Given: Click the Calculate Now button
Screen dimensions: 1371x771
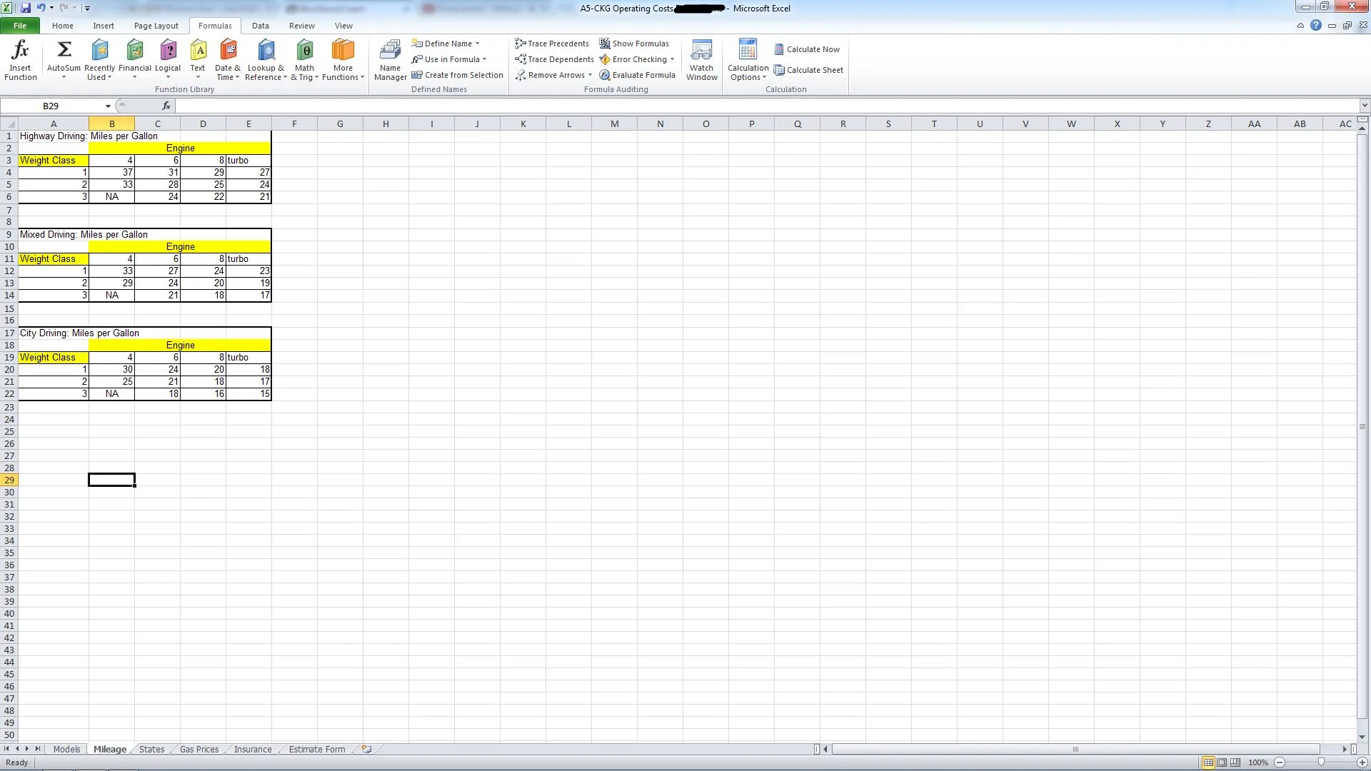Looking at the screenshot, I should [807, 49].
